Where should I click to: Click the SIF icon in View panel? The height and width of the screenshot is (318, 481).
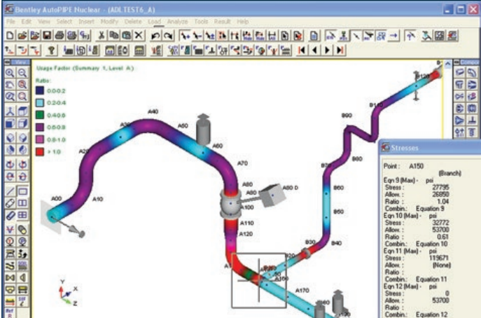(x=22, y=301)
